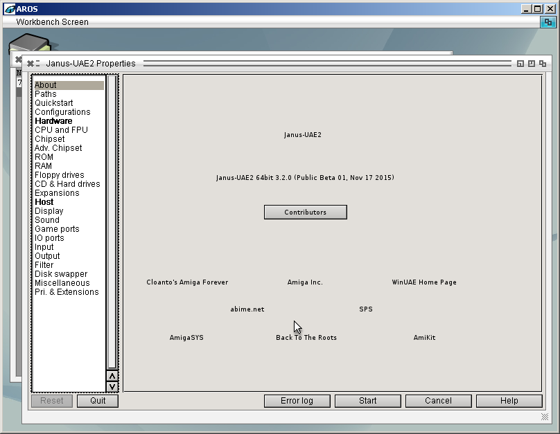Open the Error log
Screen dimensions: 560x434
[x=297, y=401]
